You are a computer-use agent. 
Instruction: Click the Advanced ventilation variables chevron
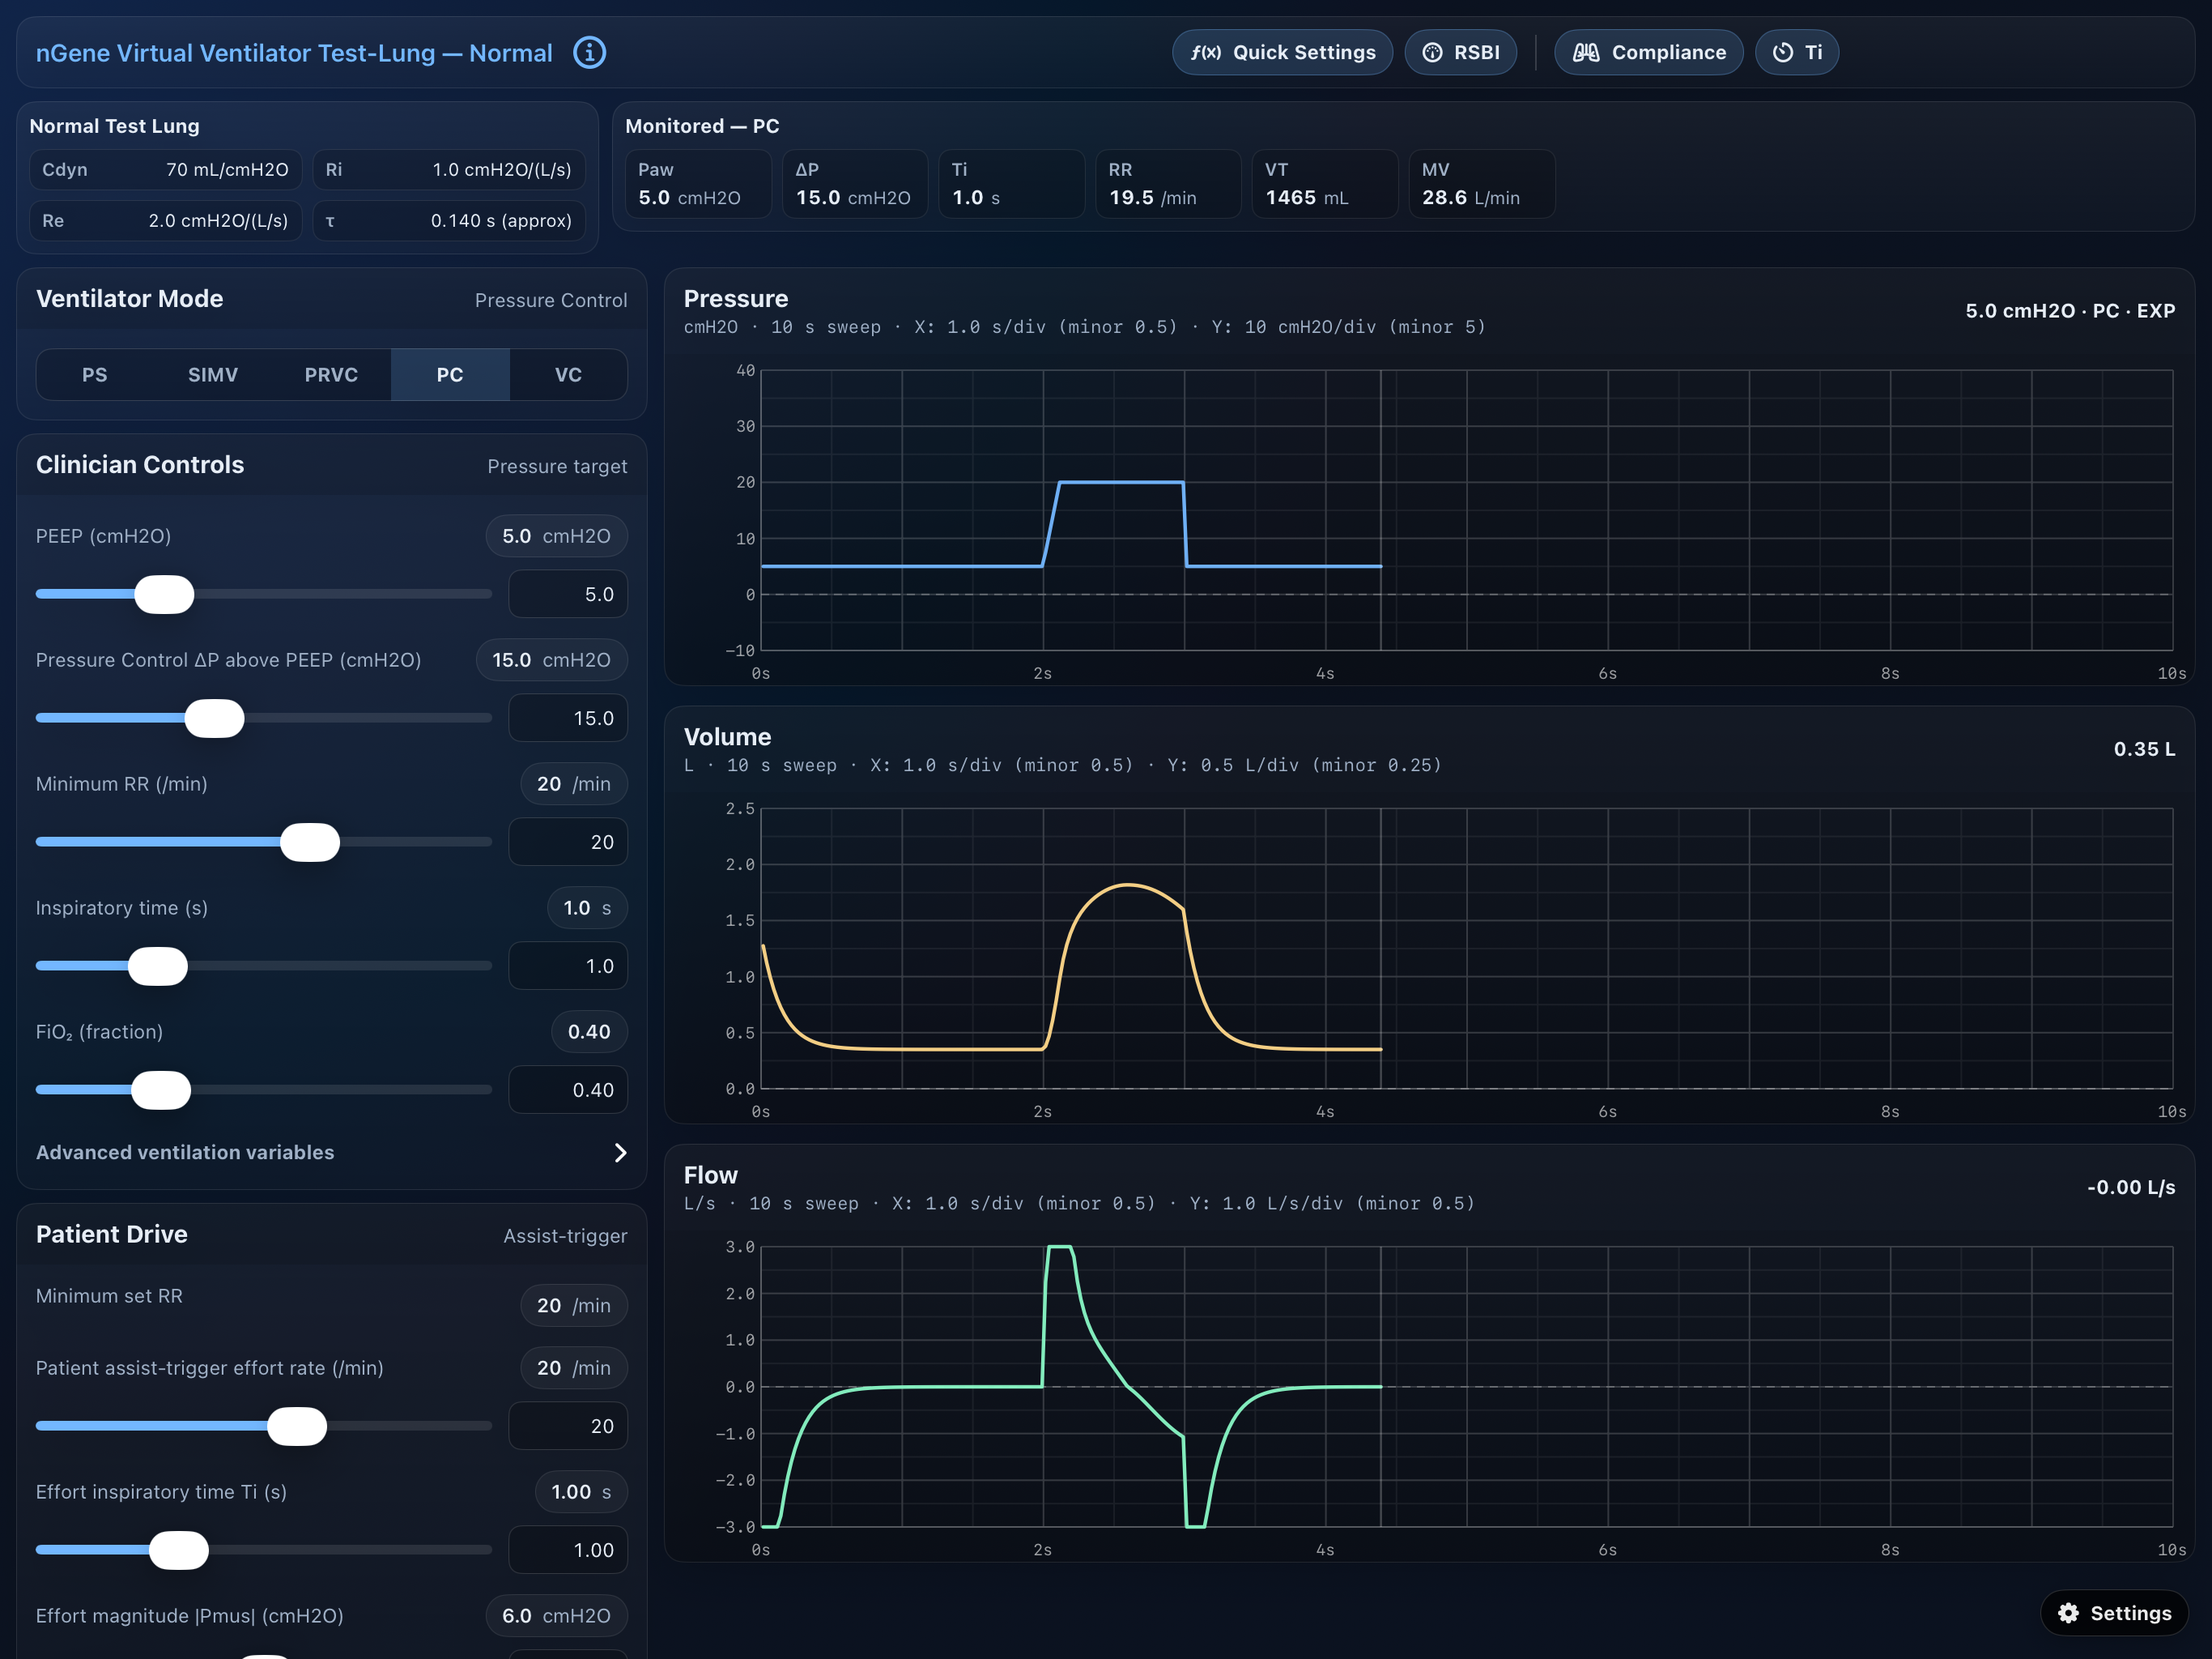620,1153
